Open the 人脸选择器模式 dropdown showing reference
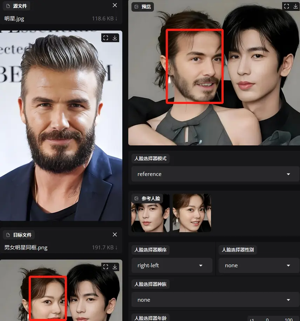 (214, 174)
